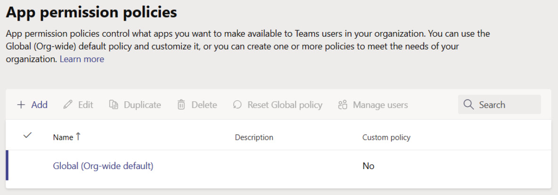Click the plus icon to add a policy
The image size is (558, 195).
(x=21, y=105)
